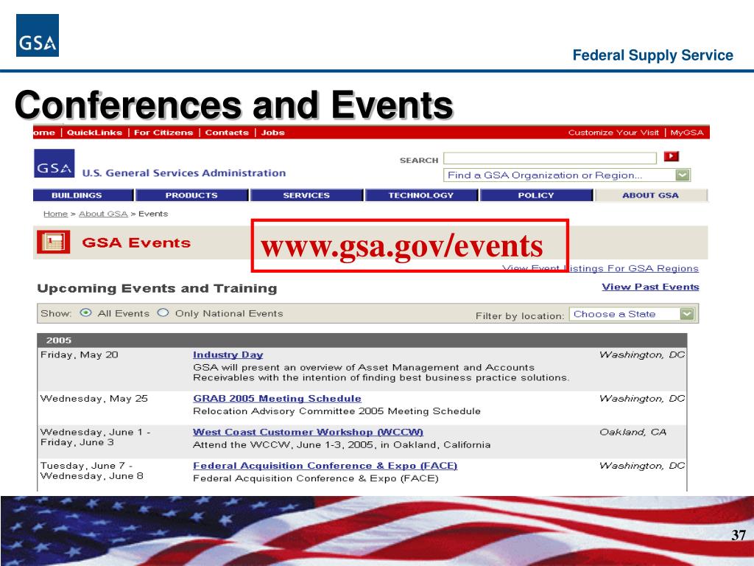The height and width of the screenshot is (566, 754).
Task: Select the Only National Events radio button
Action: (163, 312)
